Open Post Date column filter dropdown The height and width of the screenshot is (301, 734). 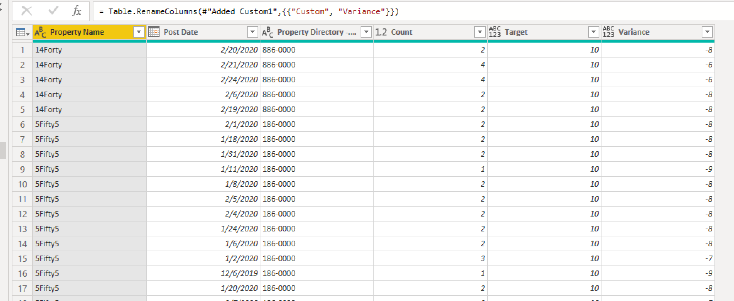pos(253,32)
